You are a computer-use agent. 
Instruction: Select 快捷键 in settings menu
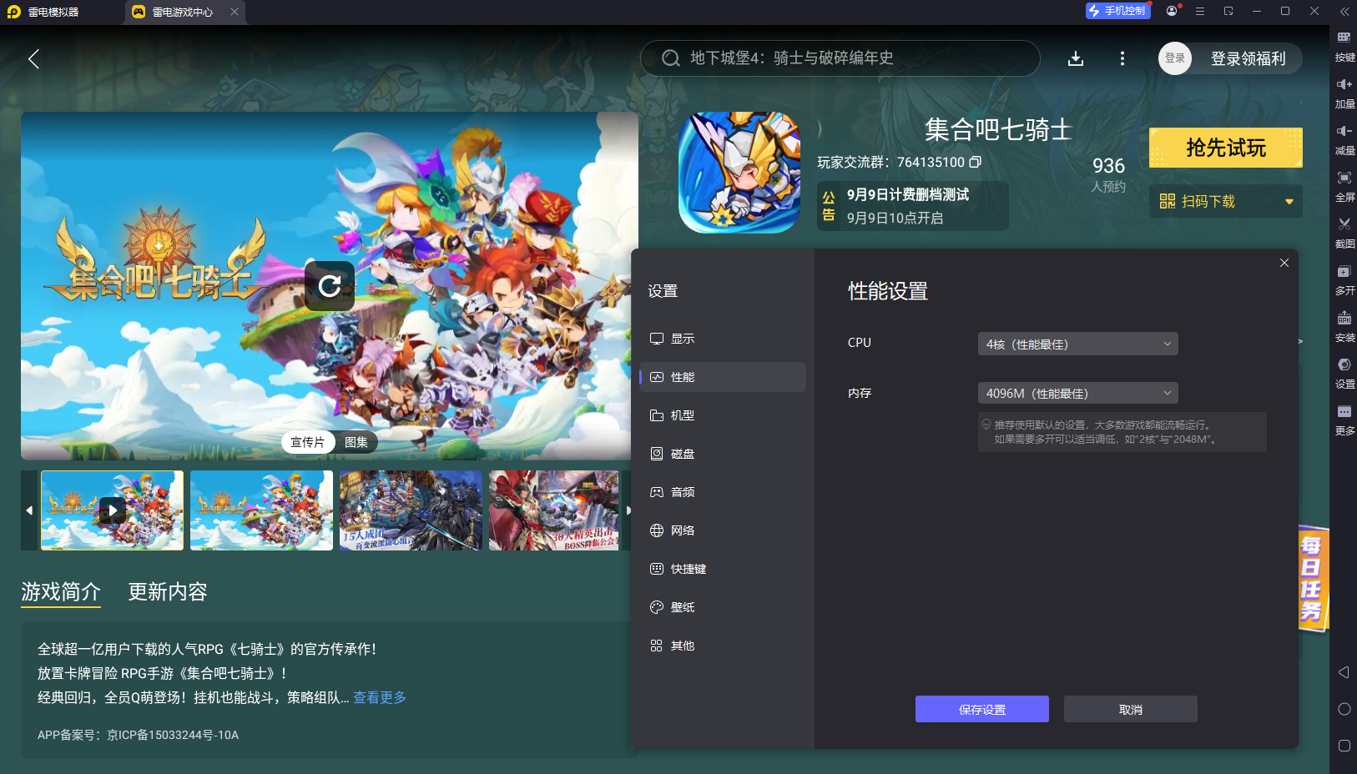click(723, 569)
